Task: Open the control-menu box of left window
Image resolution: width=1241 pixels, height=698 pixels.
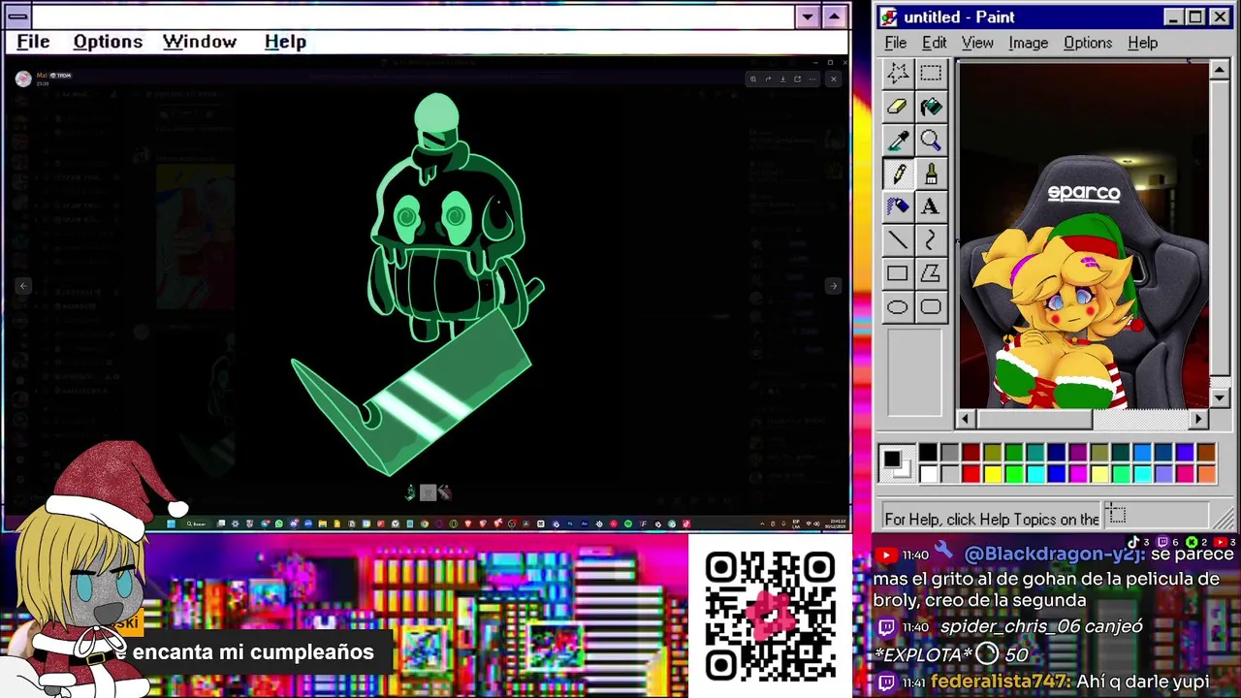Action: tap(17, 16)
